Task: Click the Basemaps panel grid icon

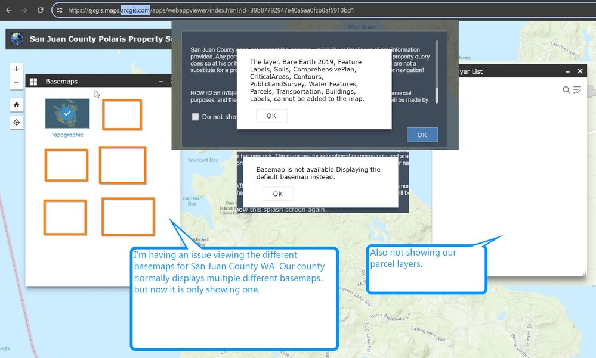Action: click(x=33, y=82)
